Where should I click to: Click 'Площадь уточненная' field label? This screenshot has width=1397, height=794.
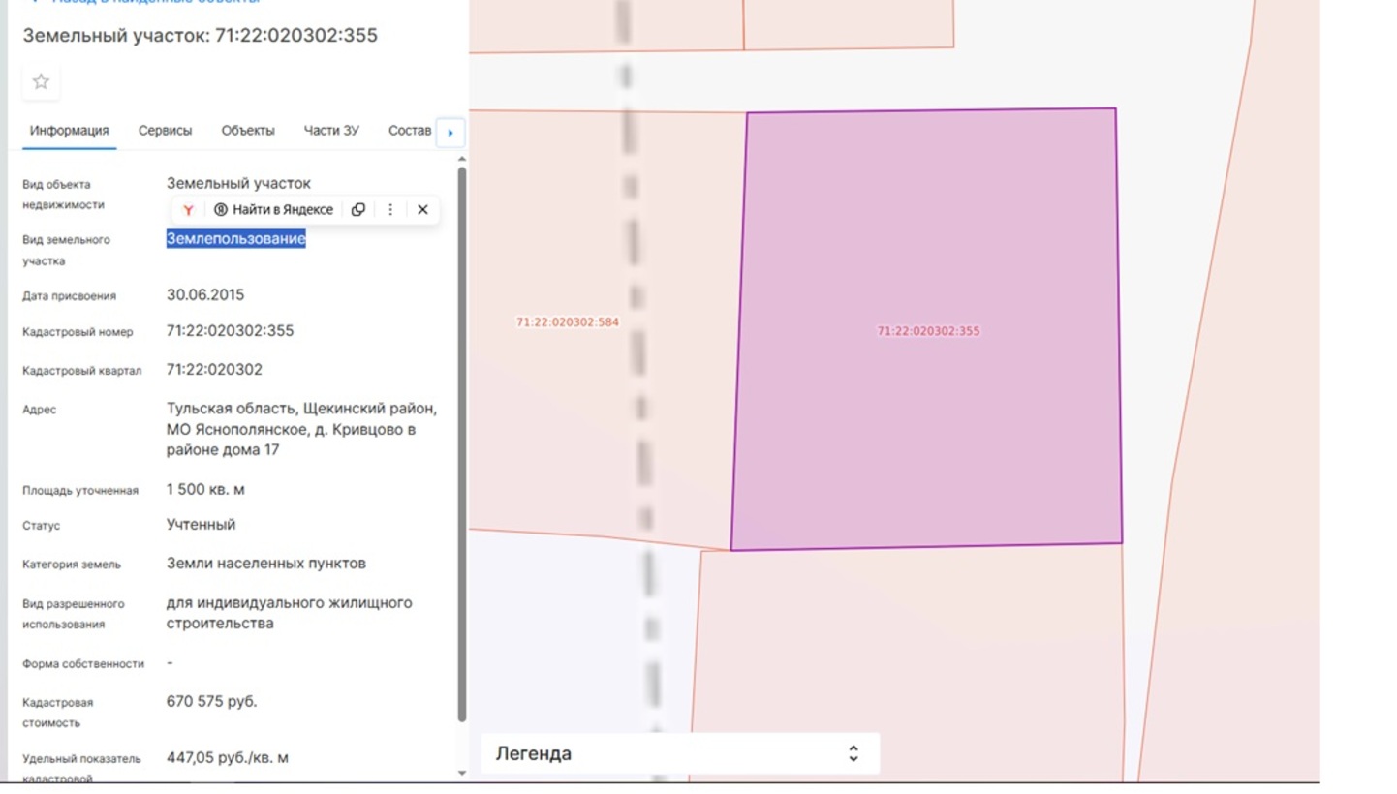pos(80,491)
